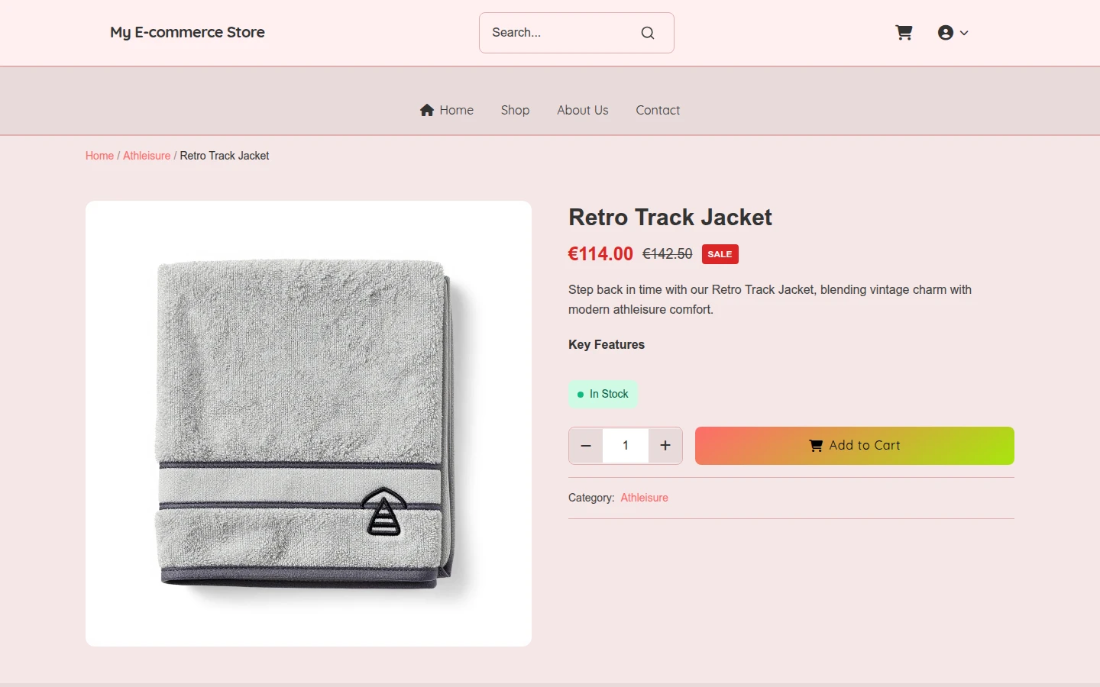The width and height of the screenshot is (1100, 687).
Task: Click the In Stock status badge
Action: pos(603,394)
